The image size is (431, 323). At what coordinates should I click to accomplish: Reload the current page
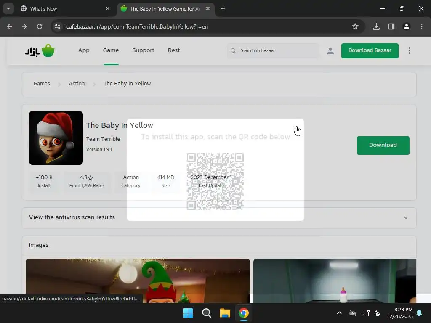coord(40,26)
